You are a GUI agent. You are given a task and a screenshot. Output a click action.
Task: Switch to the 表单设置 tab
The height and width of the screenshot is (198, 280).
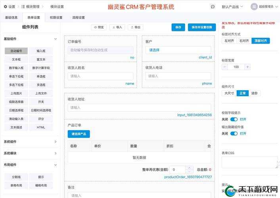point(34,17)
